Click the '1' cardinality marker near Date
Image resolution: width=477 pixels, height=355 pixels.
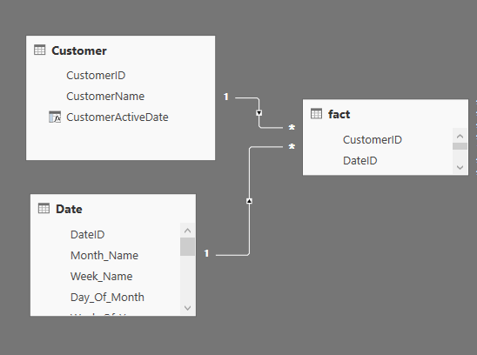click(x=206, y=253)
